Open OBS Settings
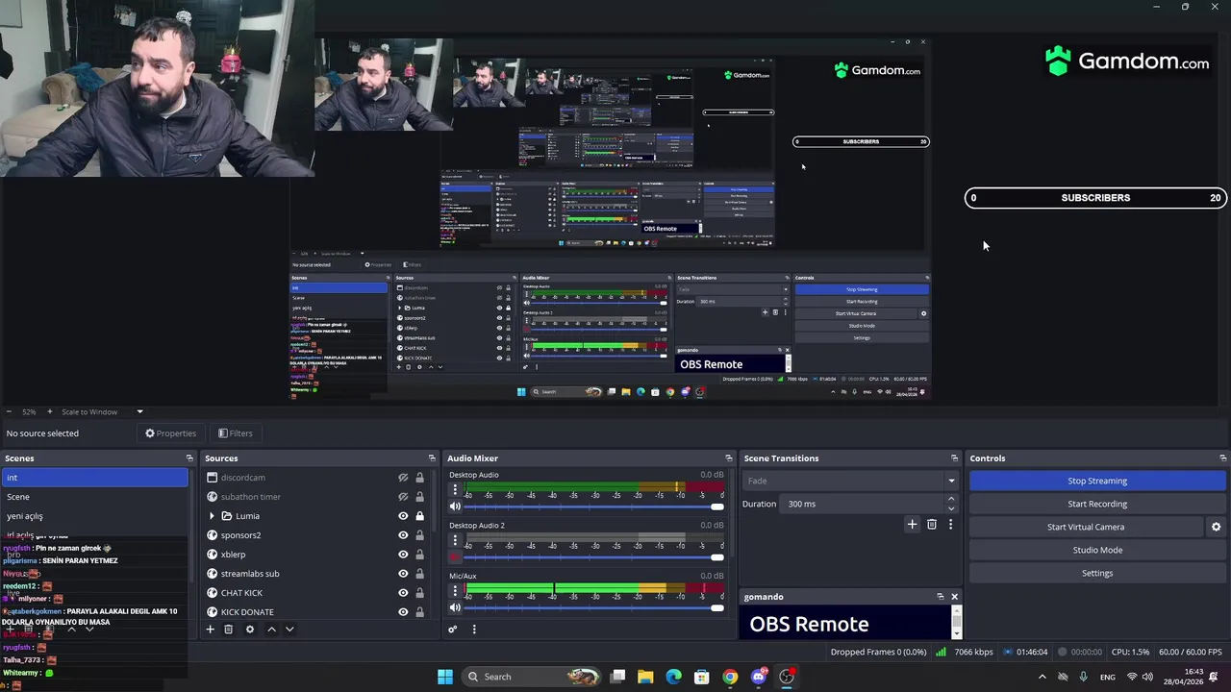This screenshot has height=692, width=1231. 1097,573
